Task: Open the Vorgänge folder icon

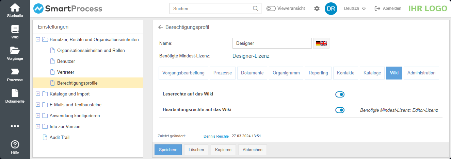Action: pos(15,51)
